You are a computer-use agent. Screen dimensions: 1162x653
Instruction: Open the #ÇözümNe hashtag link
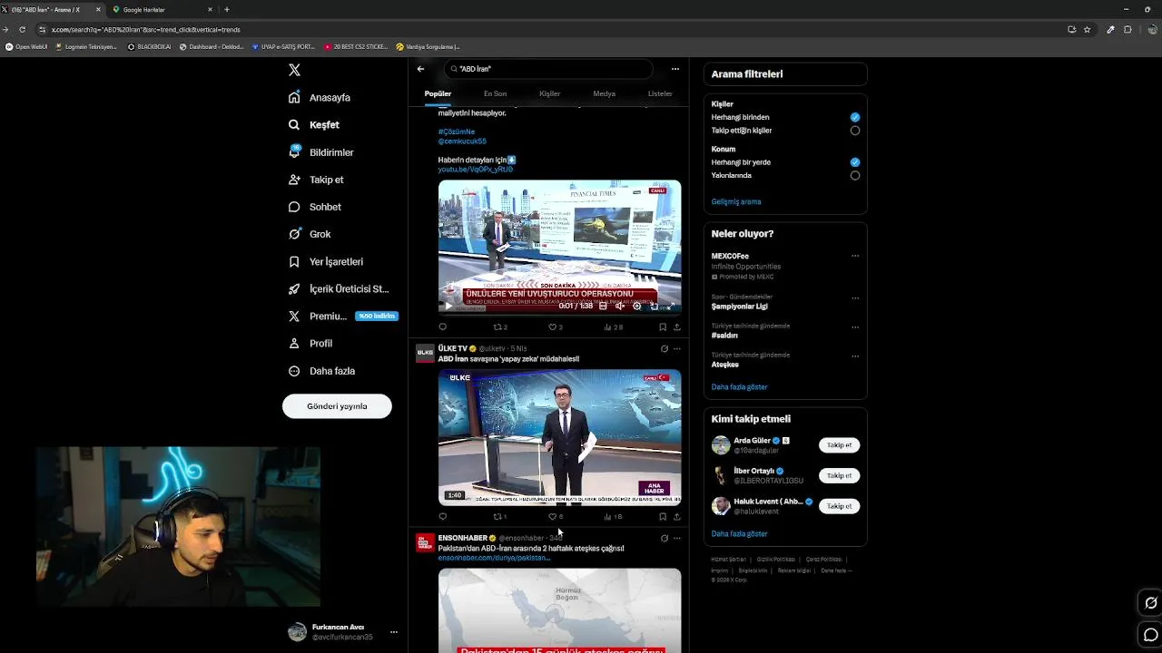pyautogui.click(x=457, y=132)
